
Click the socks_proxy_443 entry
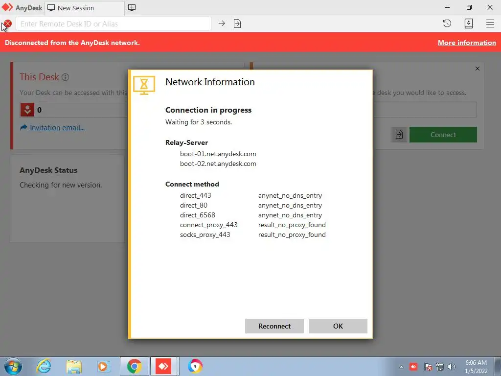click(x=205, y=235)
